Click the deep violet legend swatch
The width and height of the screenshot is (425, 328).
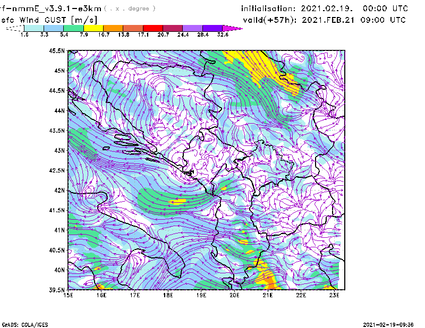click(212, 28)
